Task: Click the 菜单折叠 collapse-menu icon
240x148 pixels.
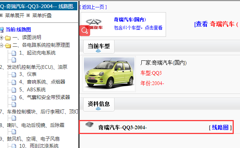Action: click(28, 15)
